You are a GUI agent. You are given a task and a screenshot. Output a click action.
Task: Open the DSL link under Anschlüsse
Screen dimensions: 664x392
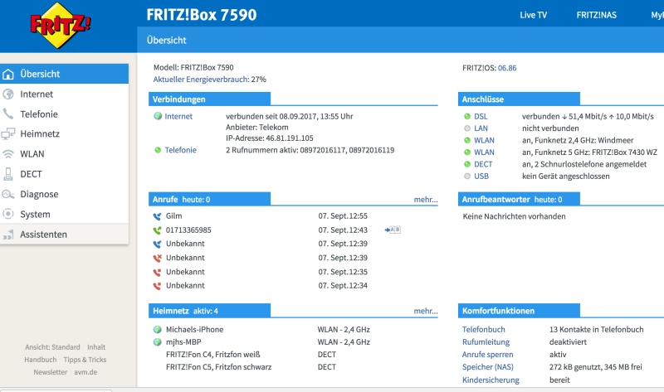pos(481,116)
